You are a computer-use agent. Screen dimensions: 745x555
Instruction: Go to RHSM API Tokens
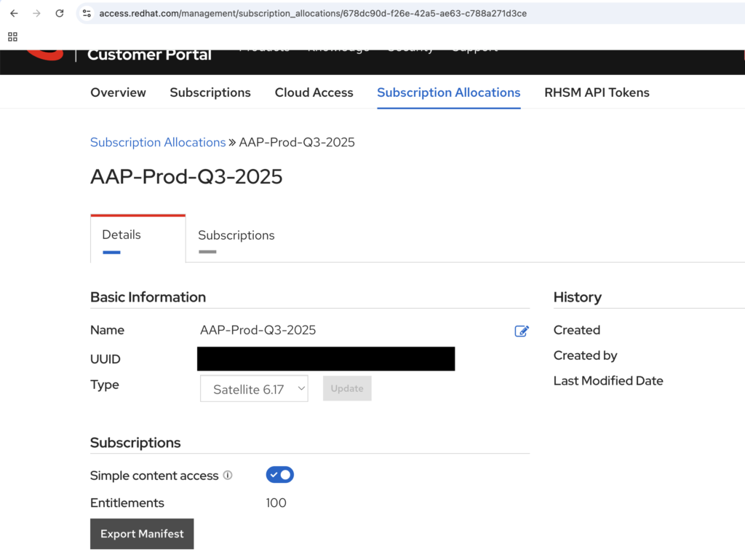(597, 92)
